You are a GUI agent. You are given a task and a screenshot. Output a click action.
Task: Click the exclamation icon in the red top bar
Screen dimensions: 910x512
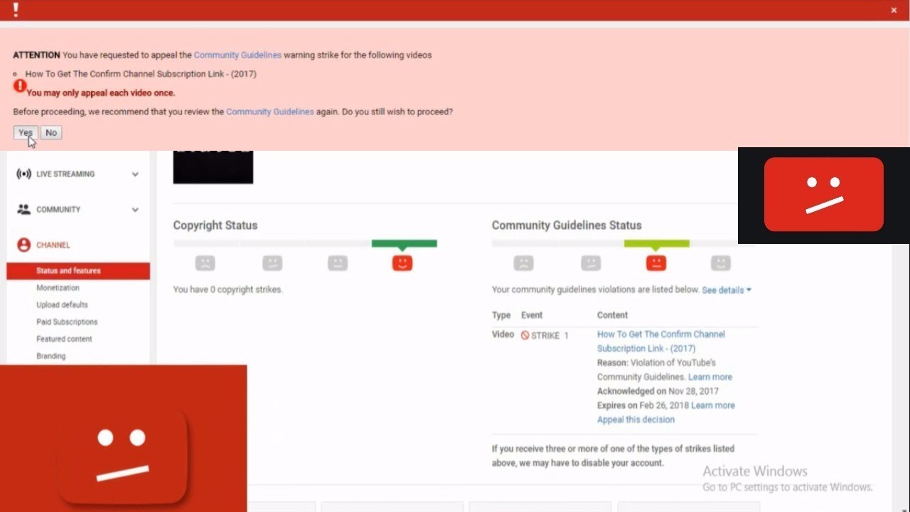click(x=16, y=10)
